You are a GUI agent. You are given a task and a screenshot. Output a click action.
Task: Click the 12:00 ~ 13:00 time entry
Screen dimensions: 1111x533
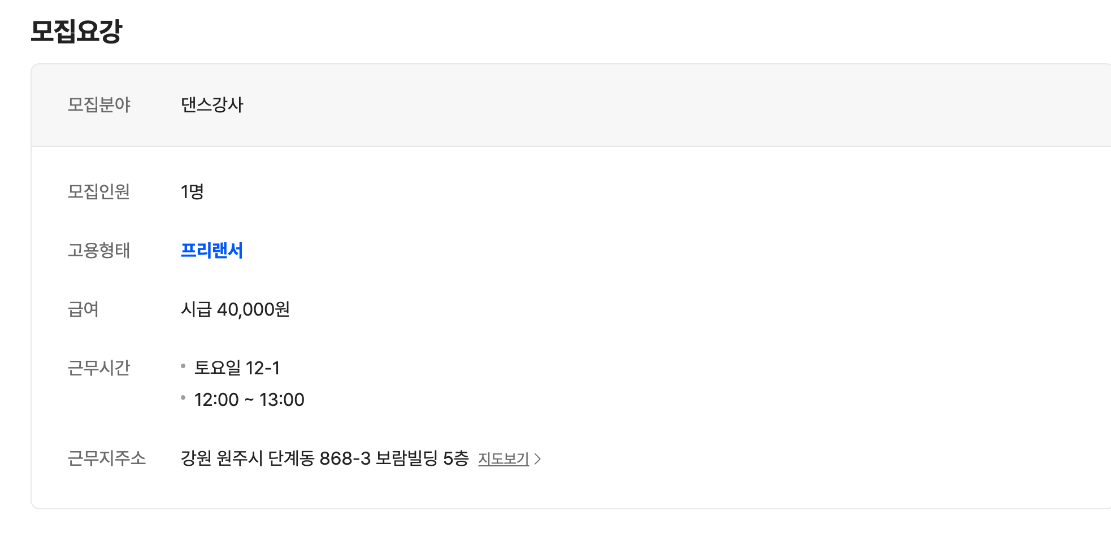pos(249,400)
